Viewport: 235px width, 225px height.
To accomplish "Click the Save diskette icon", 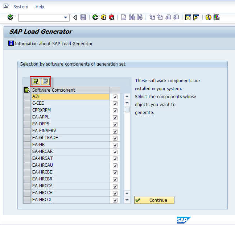I will point(83,17).
